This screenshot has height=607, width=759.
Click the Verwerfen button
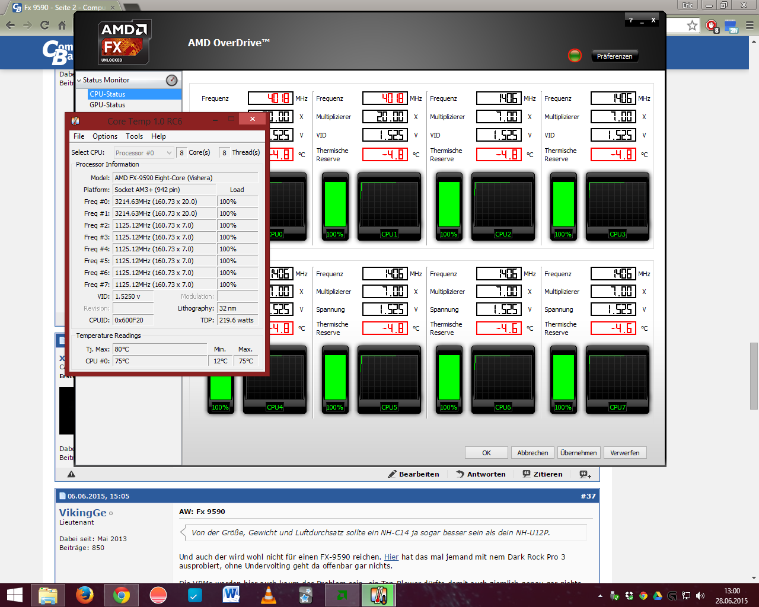point(625,453)
